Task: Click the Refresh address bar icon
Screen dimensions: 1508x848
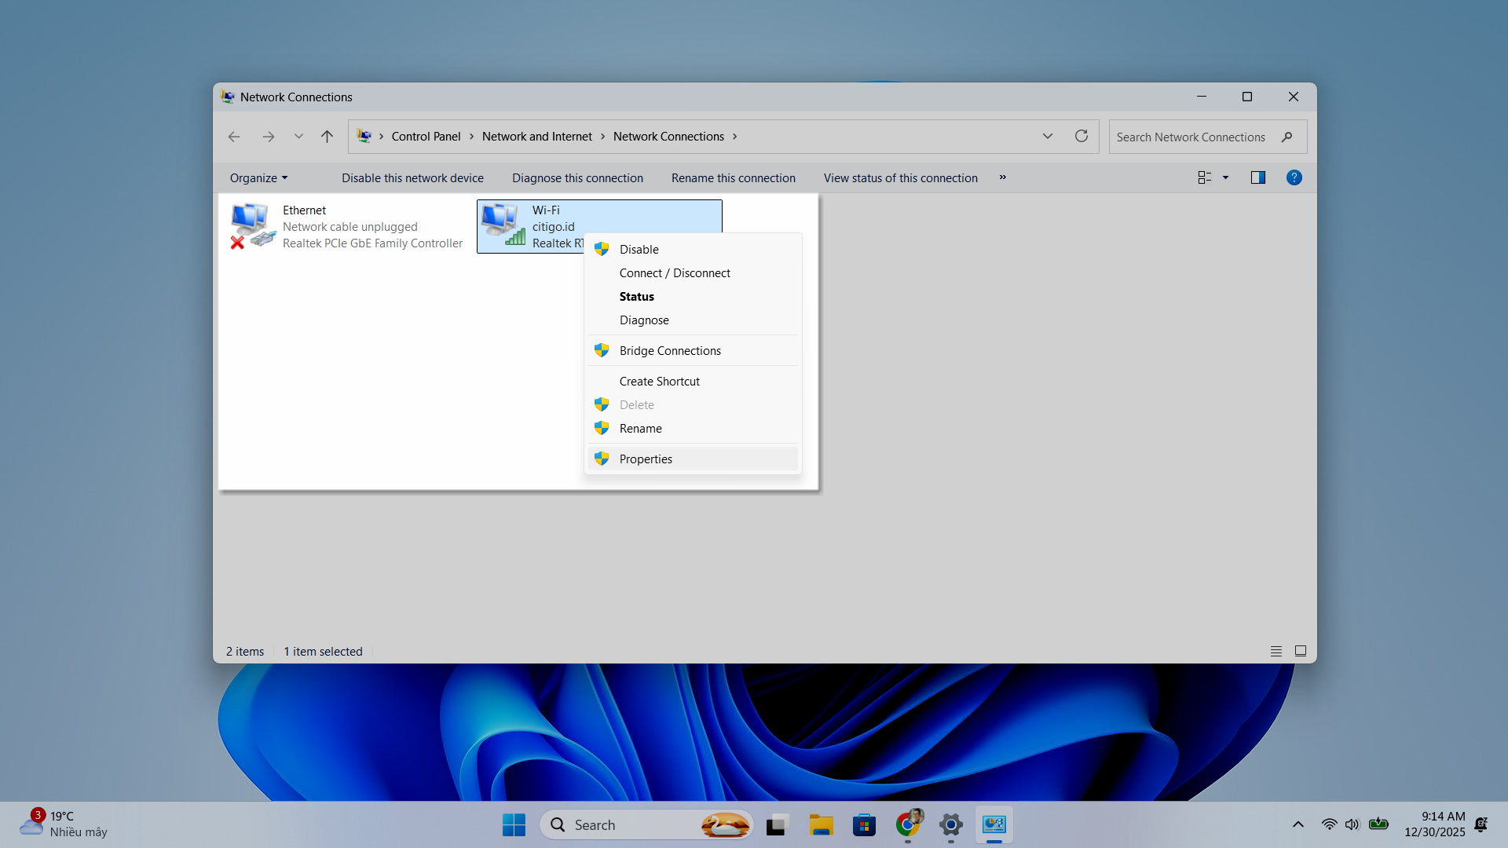Action: click(x=1082, y=136)
